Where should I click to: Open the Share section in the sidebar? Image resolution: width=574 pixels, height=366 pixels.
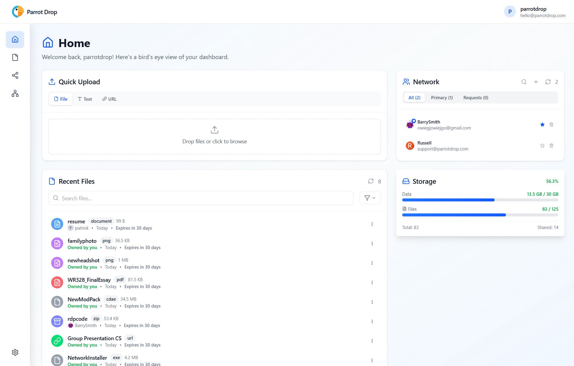(x=15, y=75)
